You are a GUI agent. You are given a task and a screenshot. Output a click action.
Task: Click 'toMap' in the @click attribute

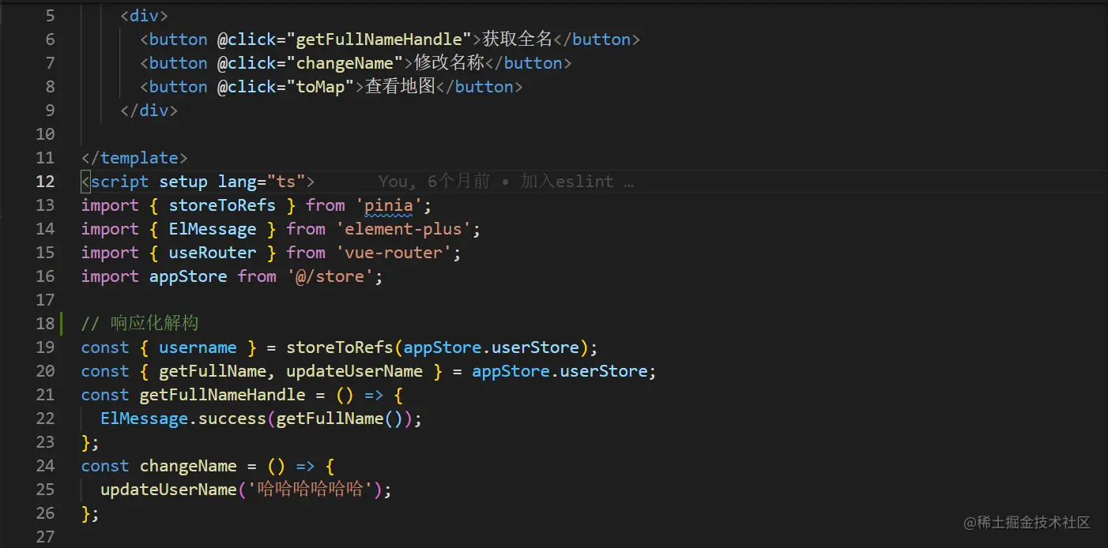pos(320,87)
